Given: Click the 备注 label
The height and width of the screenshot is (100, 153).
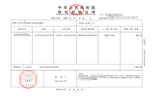Looking at the screenshot, I should pos(81,74).
